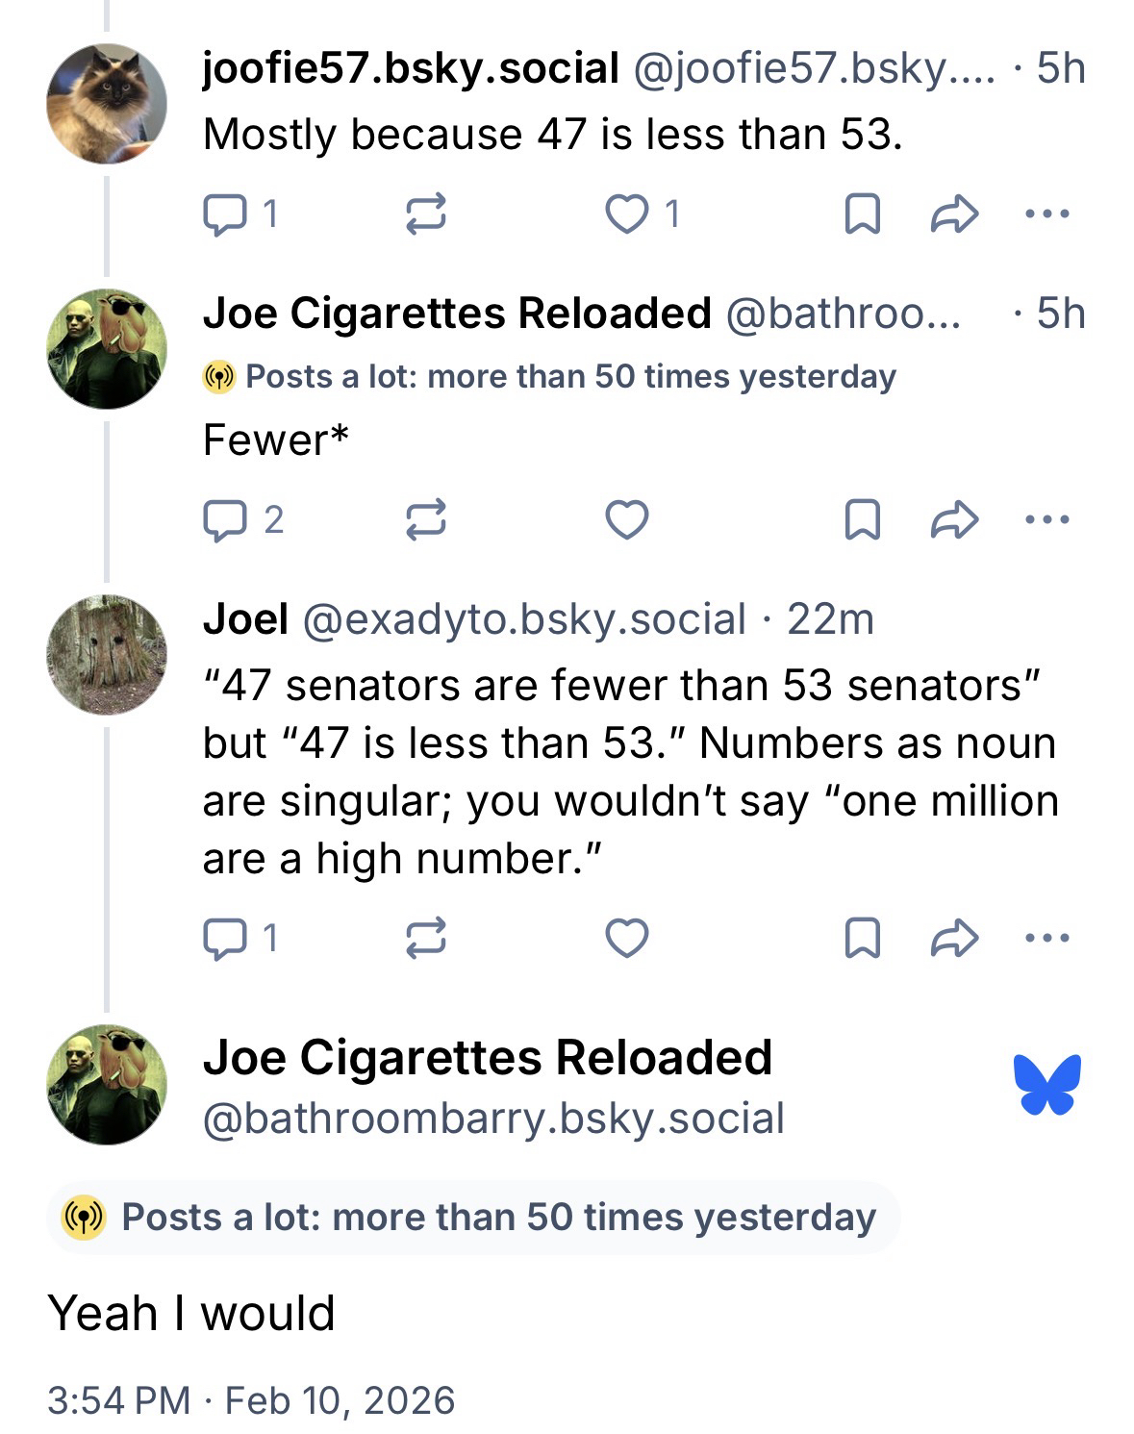
Task: Open more options on the "Fewer*" post
Action: click(x=1046, y=520)
